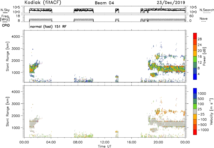Viewport: 214px width, 148px height.
Task: Click 'Slant Range [km]' label of power panel
Action: (7, 56)
